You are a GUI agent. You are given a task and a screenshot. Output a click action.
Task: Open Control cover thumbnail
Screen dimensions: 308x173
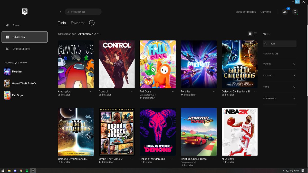[117, 64]
